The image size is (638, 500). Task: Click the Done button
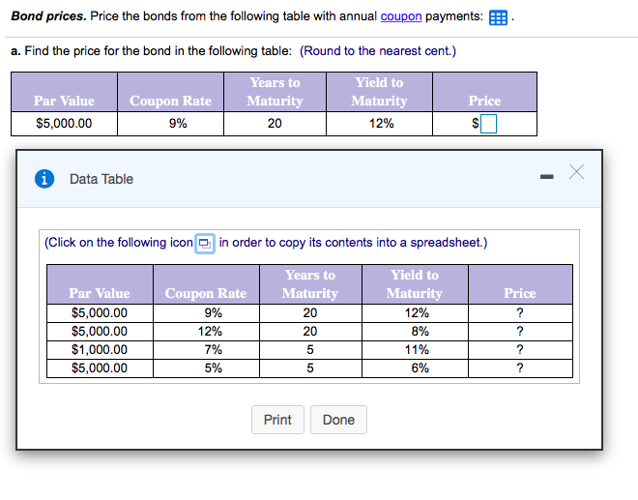point(338,420)
